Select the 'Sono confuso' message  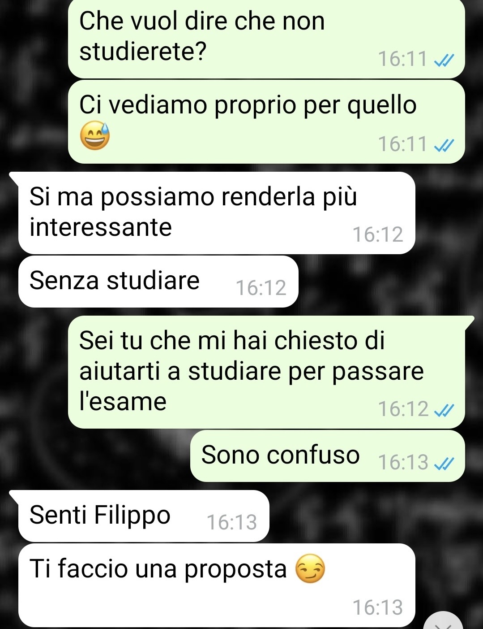coord(328,456)
